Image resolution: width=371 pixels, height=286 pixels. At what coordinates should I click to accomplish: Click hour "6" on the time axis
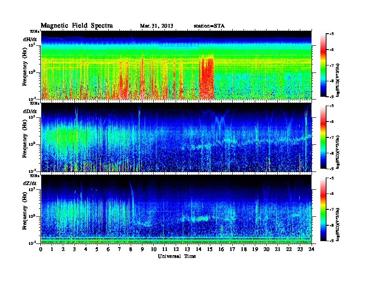(x=108, y=249)
